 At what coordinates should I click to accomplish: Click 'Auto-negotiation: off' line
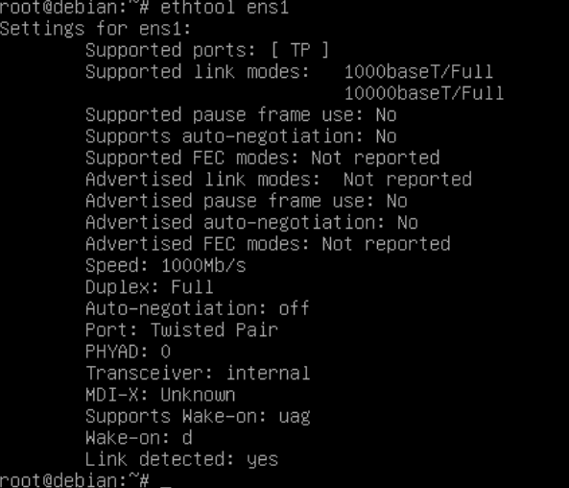click(198, 308)
